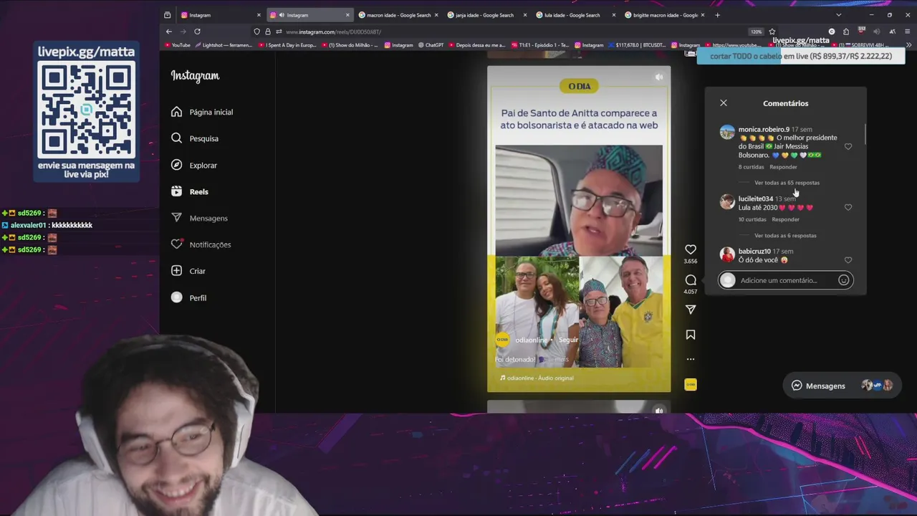Click babicruz10's avatar
Screen dimensions: 917x516
point(727,254)
